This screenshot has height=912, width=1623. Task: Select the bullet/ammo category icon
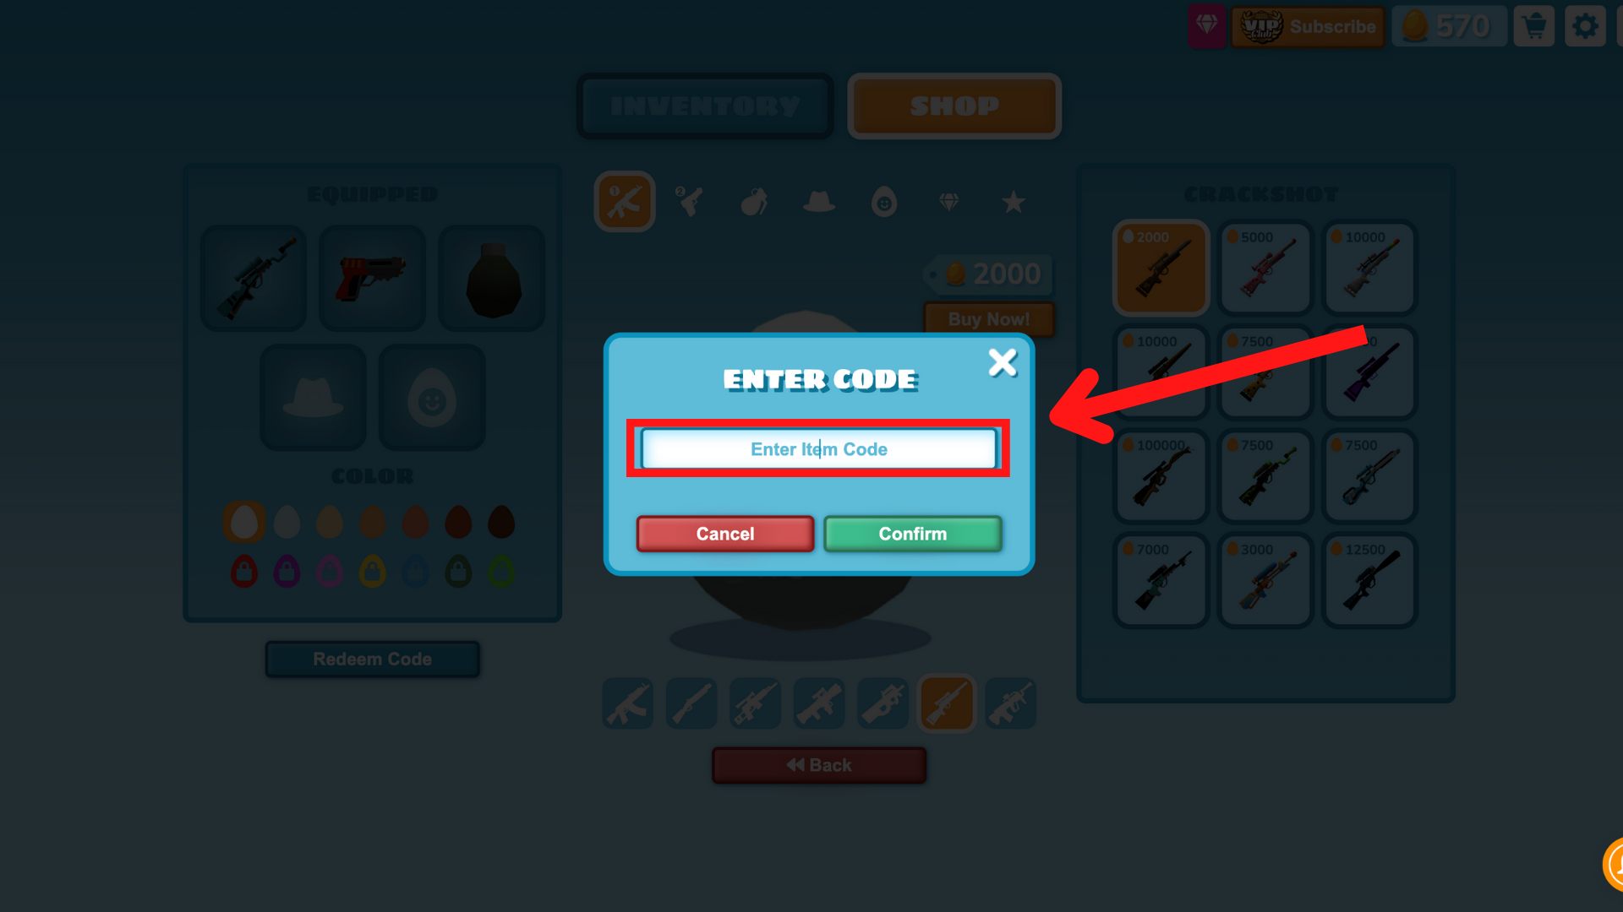753,202
